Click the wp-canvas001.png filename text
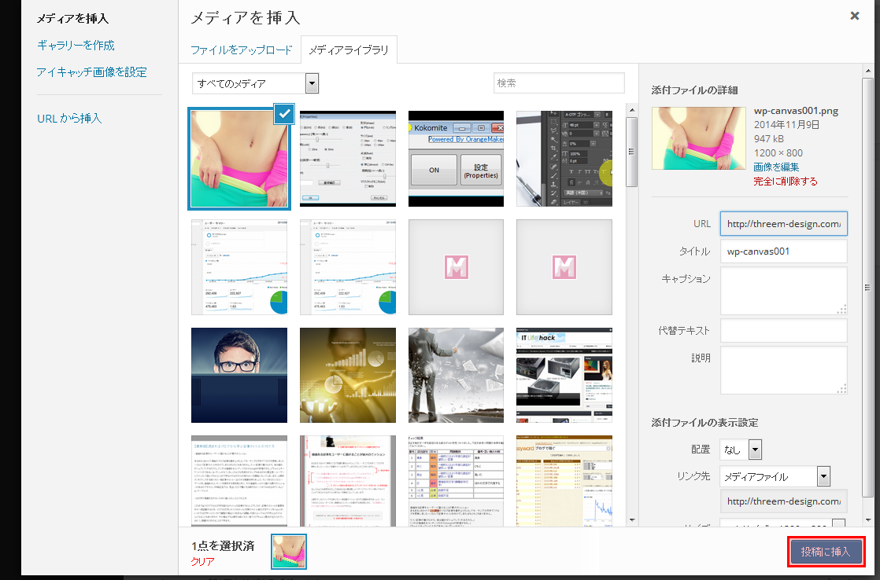Screen dimensions: 880x580 tap(796, 111)
